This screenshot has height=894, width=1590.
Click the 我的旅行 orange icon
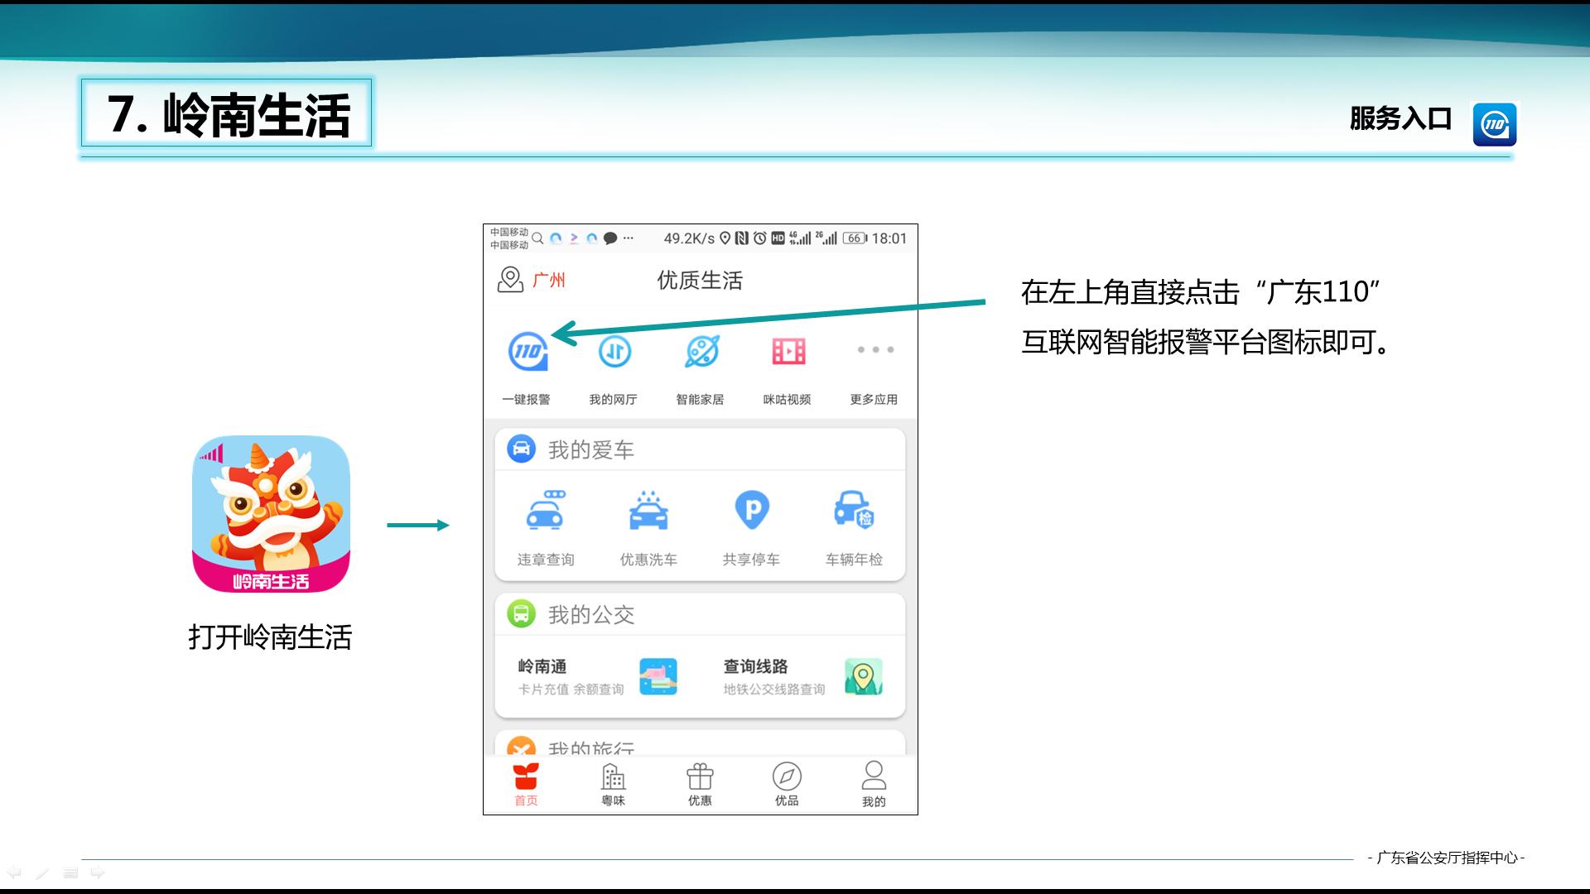(x=521, y=745)
